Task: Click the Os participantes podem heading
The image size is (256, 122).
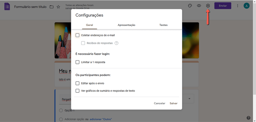Action: tap(93, 75)
